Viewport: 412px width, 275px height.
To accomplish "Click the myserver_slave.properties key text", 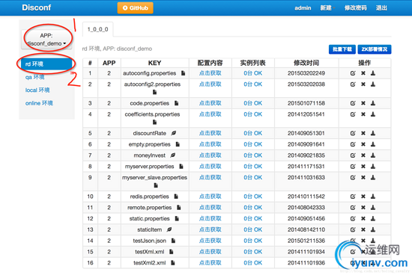I will pos(155,177).
